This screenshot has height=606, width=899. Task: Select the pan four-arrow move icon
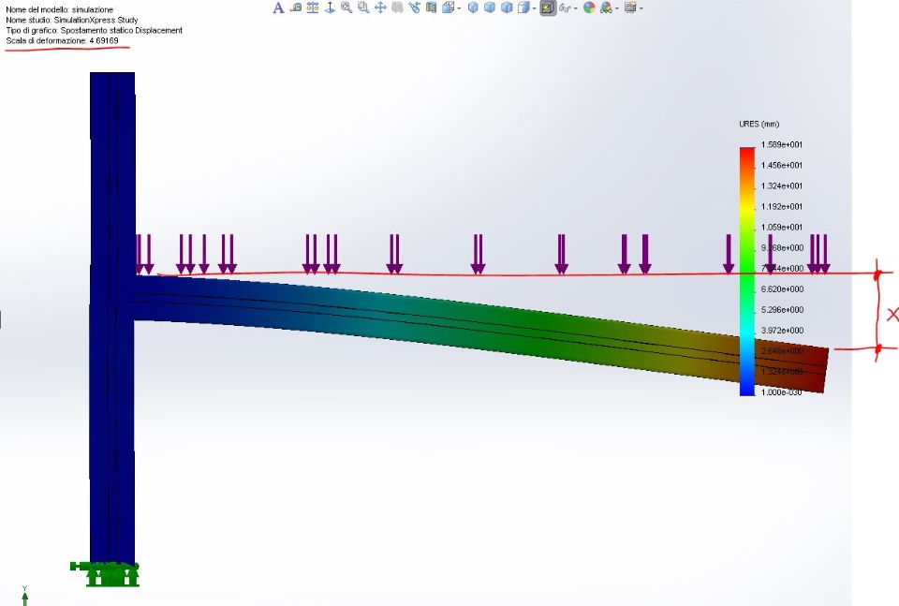pyautogui.click(x=381, y=7)
